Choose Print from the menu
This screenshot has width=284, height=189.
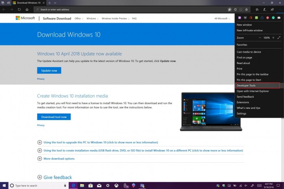239,69
